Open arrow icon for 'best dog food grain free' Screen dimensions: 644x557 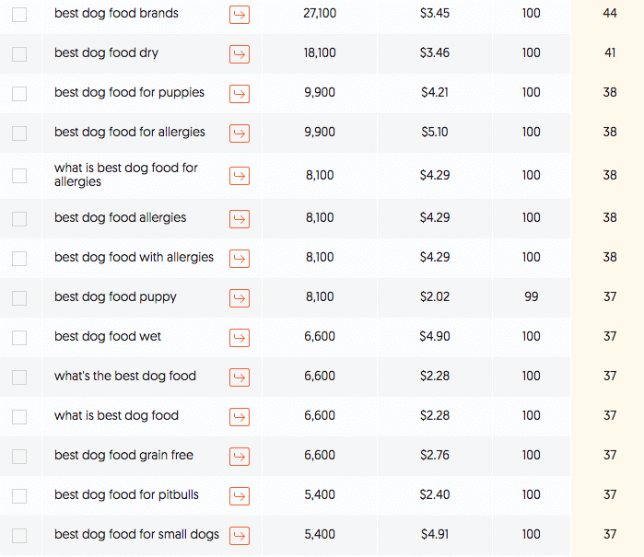[x=240, y=457]
